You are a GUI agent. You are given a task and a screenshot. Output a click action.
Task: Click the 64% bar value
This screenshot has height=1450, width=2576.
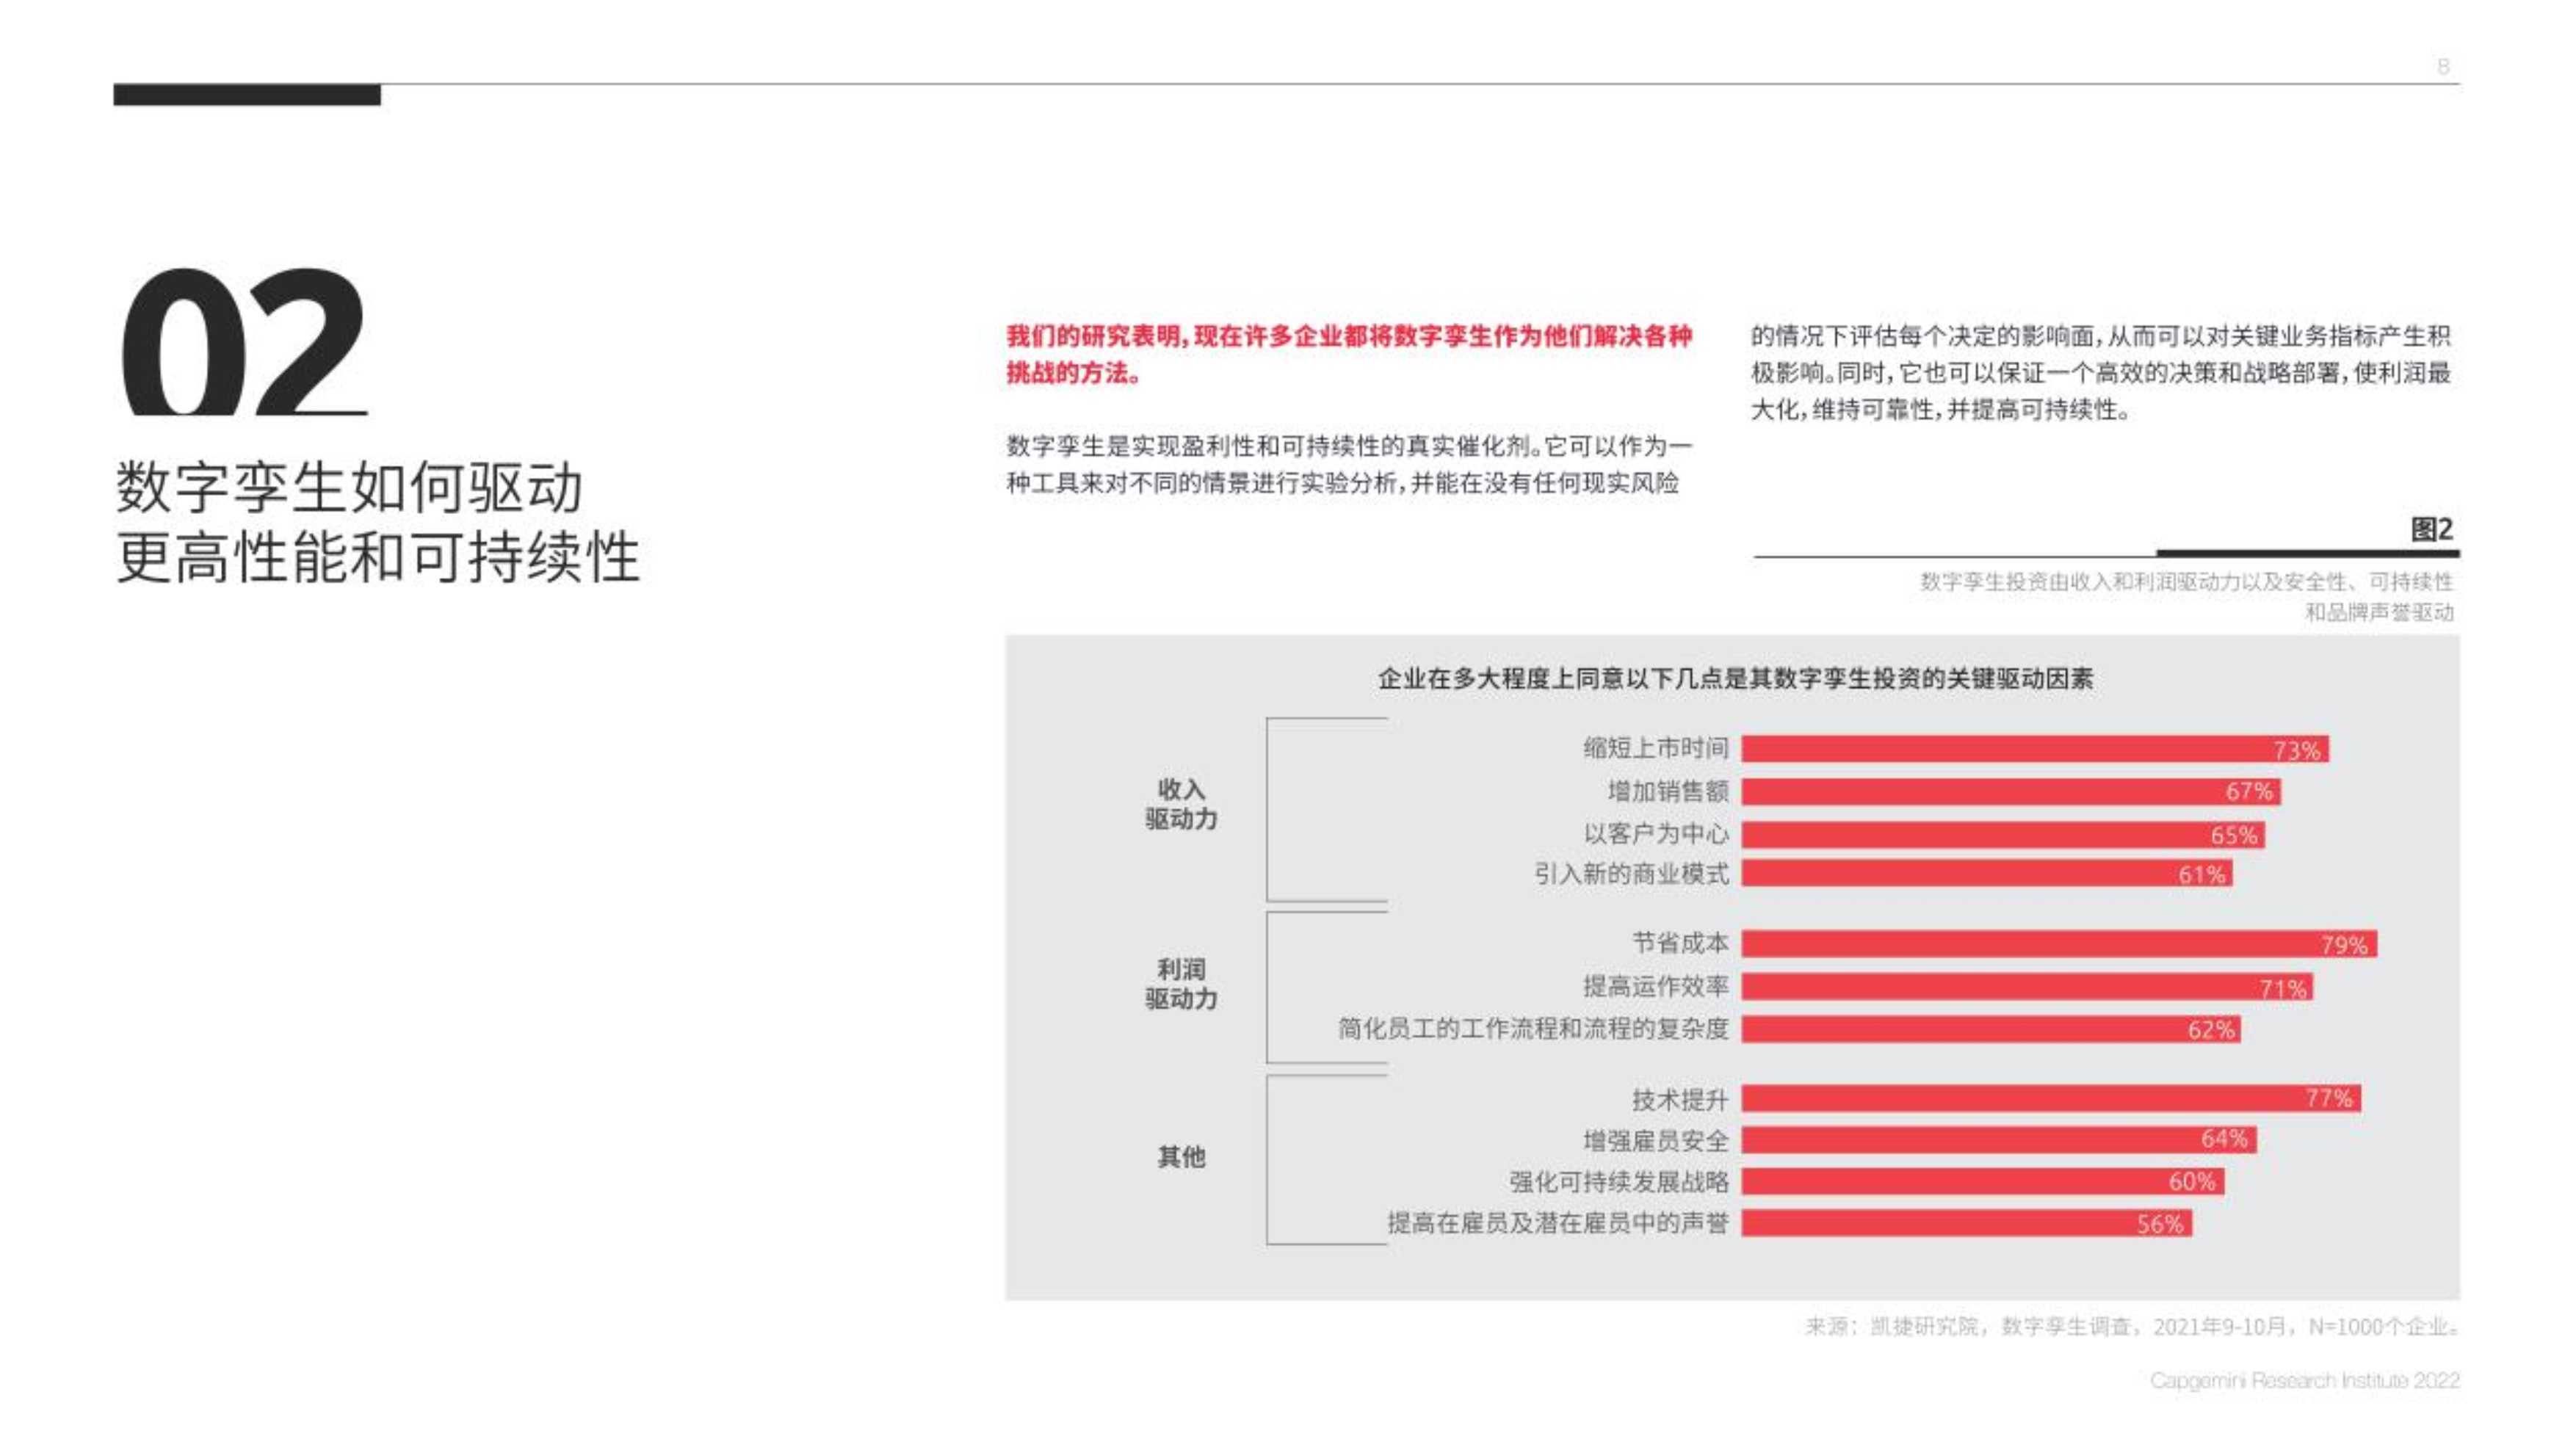(2224, 1138)
